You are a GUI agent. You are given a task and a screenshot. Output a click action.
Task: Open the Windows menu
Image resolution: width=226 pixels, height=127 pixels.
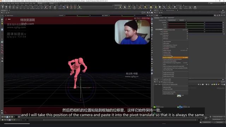(17, 3)
